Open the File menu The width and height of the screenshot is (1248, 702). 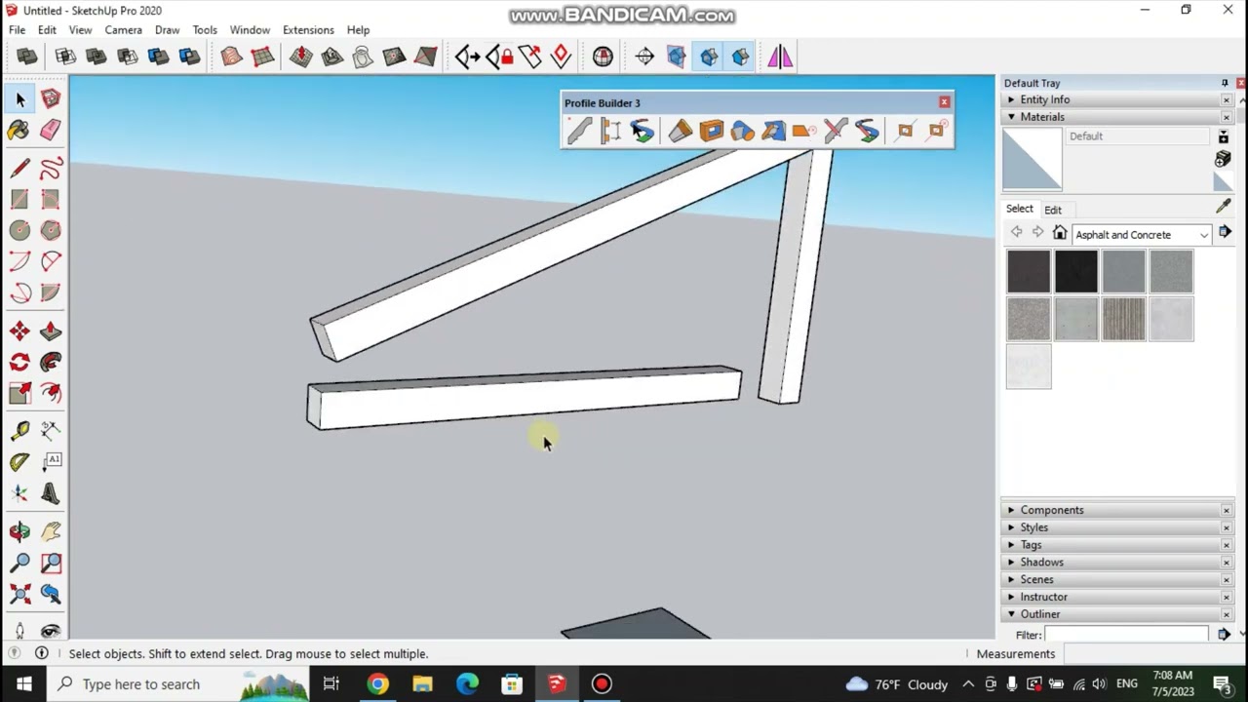click(17, 30)
